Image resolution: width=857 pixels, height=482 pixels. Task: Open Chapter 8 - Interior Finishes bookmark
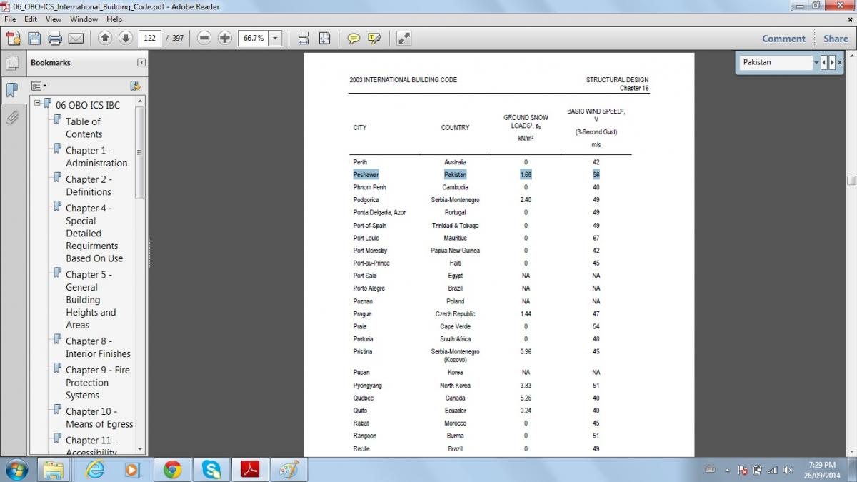(98, 348)
